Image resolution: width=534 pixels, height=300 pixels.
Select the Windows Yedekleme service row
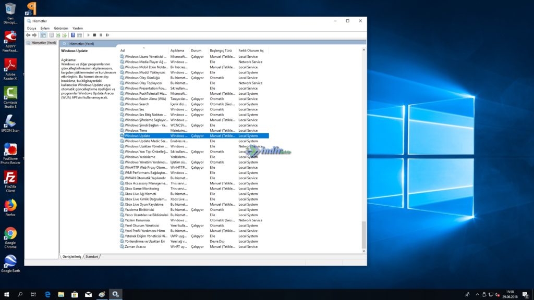click(x=194, y=157)
